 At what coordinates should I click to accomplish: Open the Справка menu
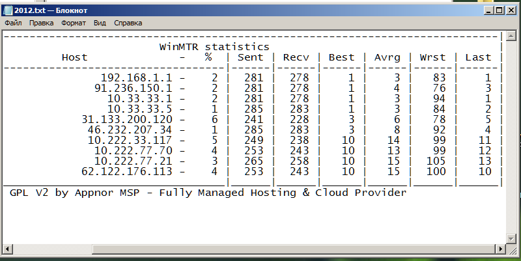click(x=128, y=23)
